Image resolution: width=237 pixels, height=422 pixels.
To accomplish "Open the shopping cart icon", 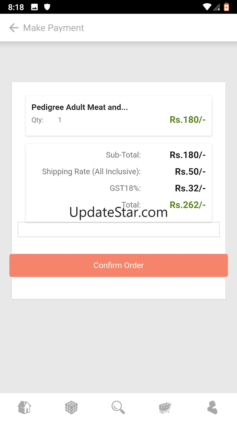I will [165, 407].
